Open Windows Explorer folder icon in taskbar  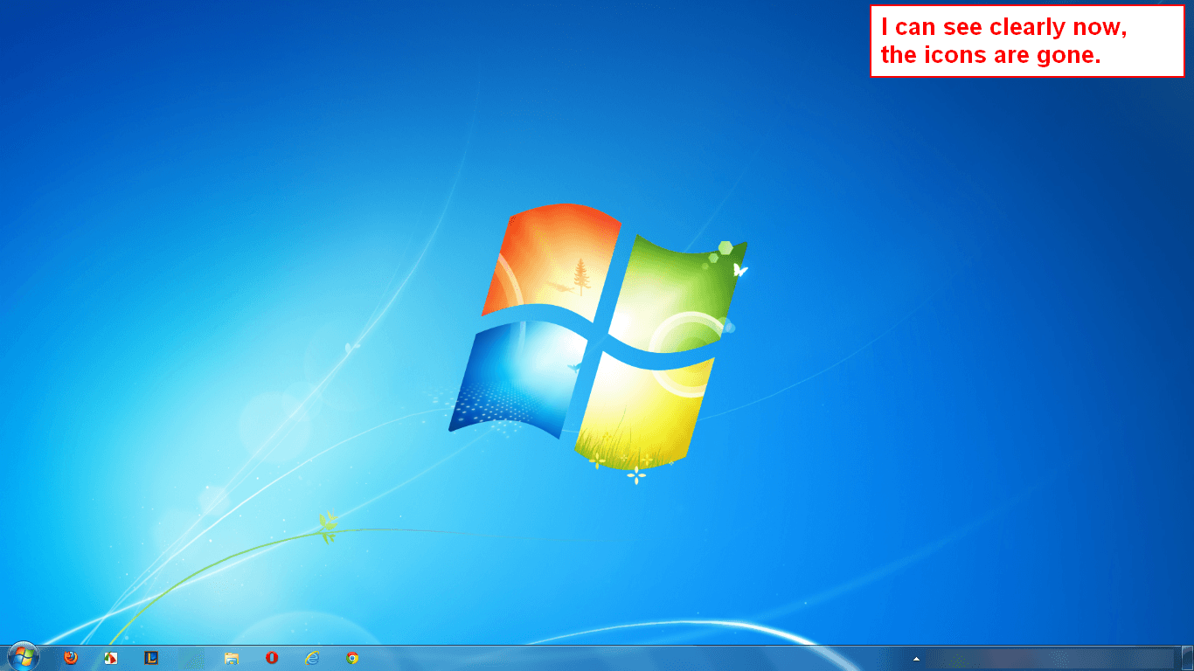pos(232,658)
